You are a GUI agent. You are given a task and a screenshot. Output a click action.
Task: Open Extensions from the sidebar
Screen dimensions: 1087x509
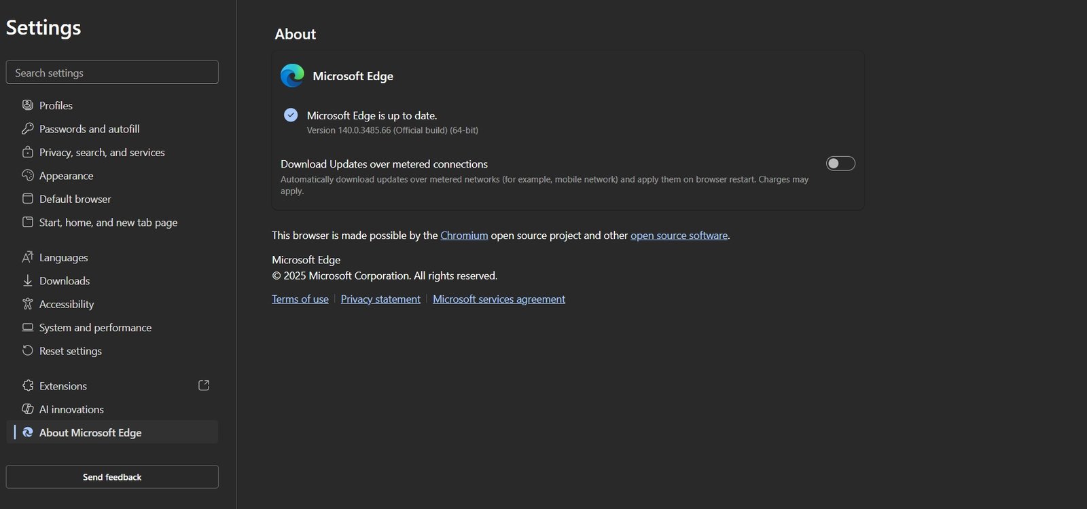112,385
